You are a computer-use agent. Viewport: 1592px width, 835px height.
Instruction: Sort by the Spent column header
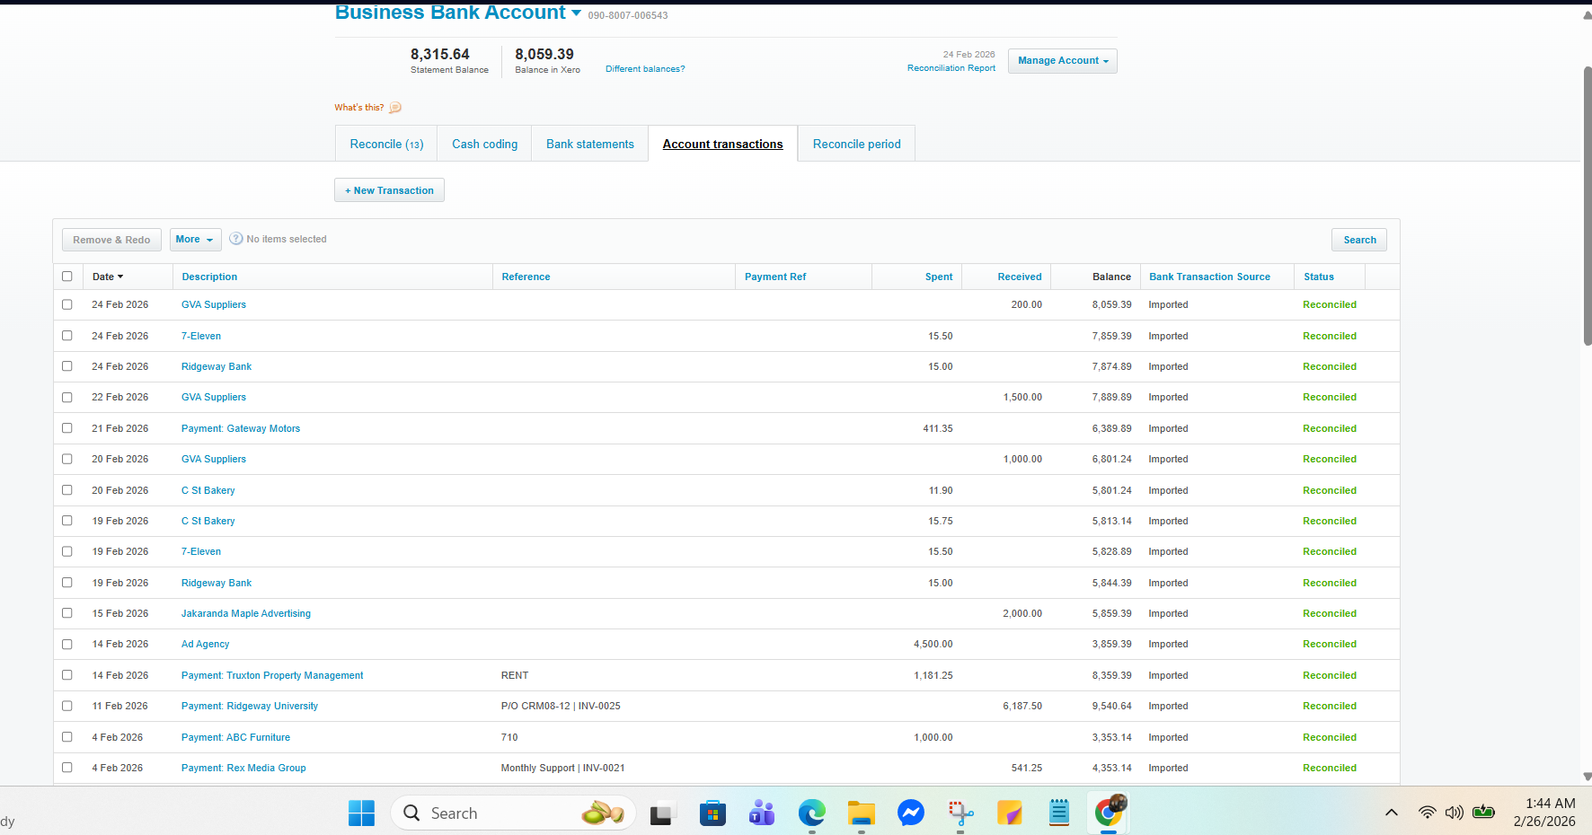pyautogui.click(x=939, y=277)
